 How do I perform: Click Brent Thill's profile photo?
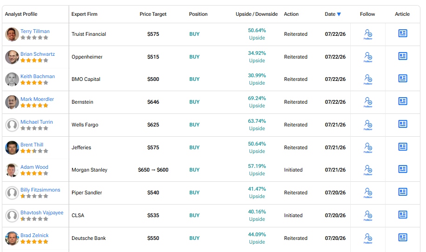(12, 148)
